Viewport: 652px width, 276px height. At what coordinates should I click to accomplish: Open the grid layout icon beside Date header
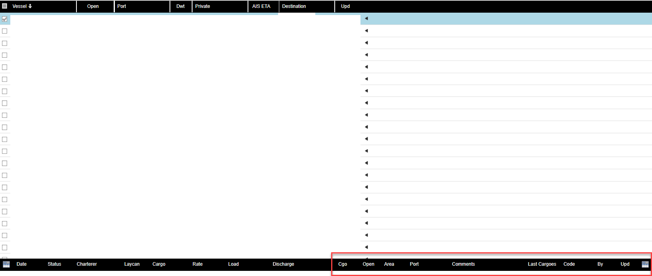pyautogui.click(x=6, y=264)
